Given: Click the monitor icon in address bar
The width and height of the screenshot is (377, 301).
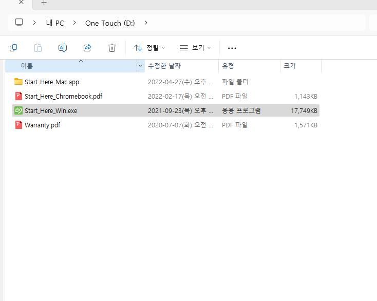Looking at the screenshot, I should point(19,23).
